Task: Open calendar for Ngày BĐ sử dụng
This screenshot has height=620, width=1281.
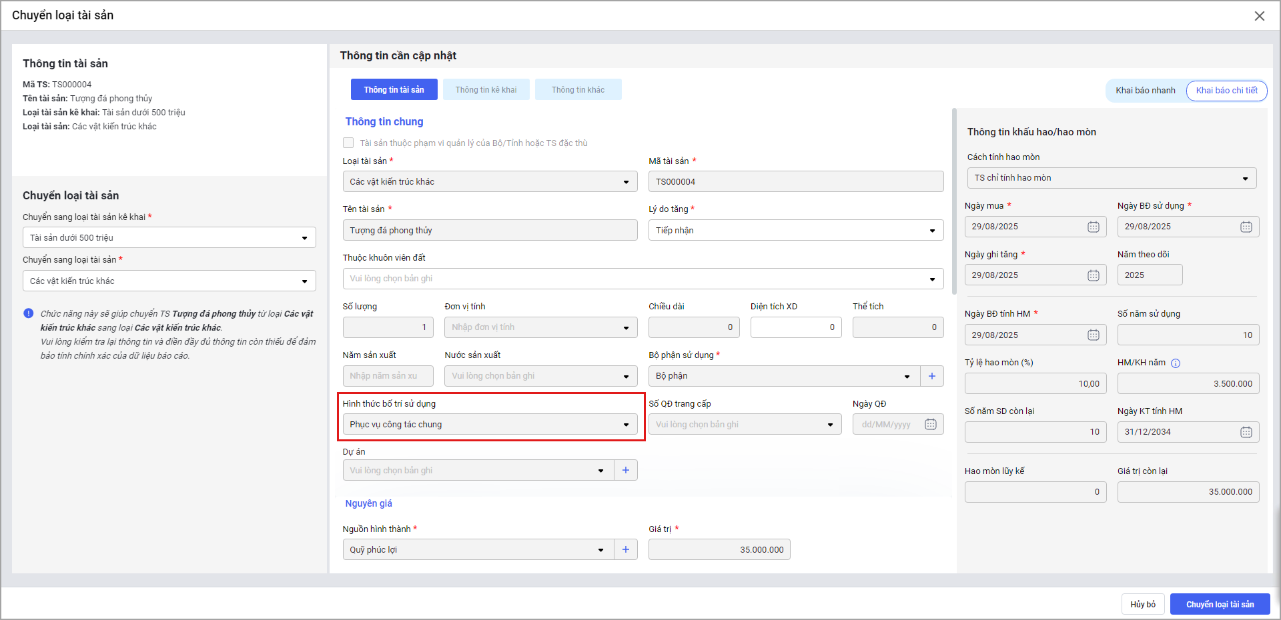Action: pyautogui.click(x=1246, y=227)
